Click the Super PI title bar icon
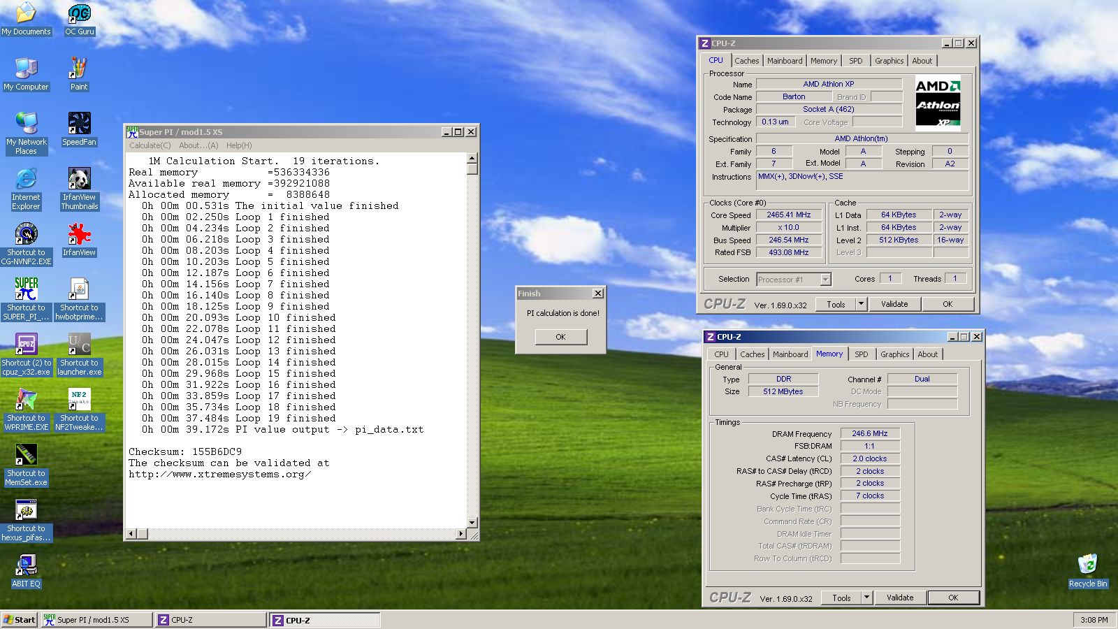 [132, 131]
